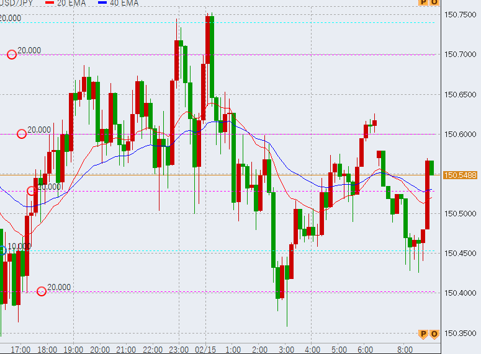The height and width of the screenshot is (354, 481).
Task: Click the 17:00 label on time axis
Action: point(21,349)
